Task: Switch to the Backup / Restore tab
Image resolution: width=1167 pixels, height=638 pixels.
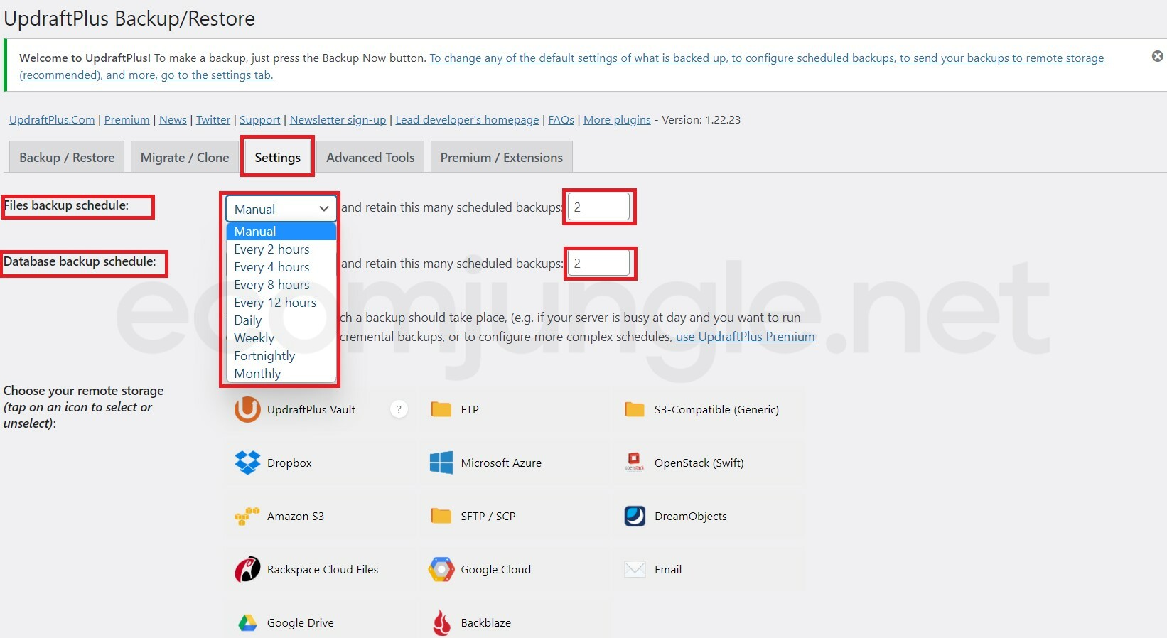Action: (x=67, y=157)
